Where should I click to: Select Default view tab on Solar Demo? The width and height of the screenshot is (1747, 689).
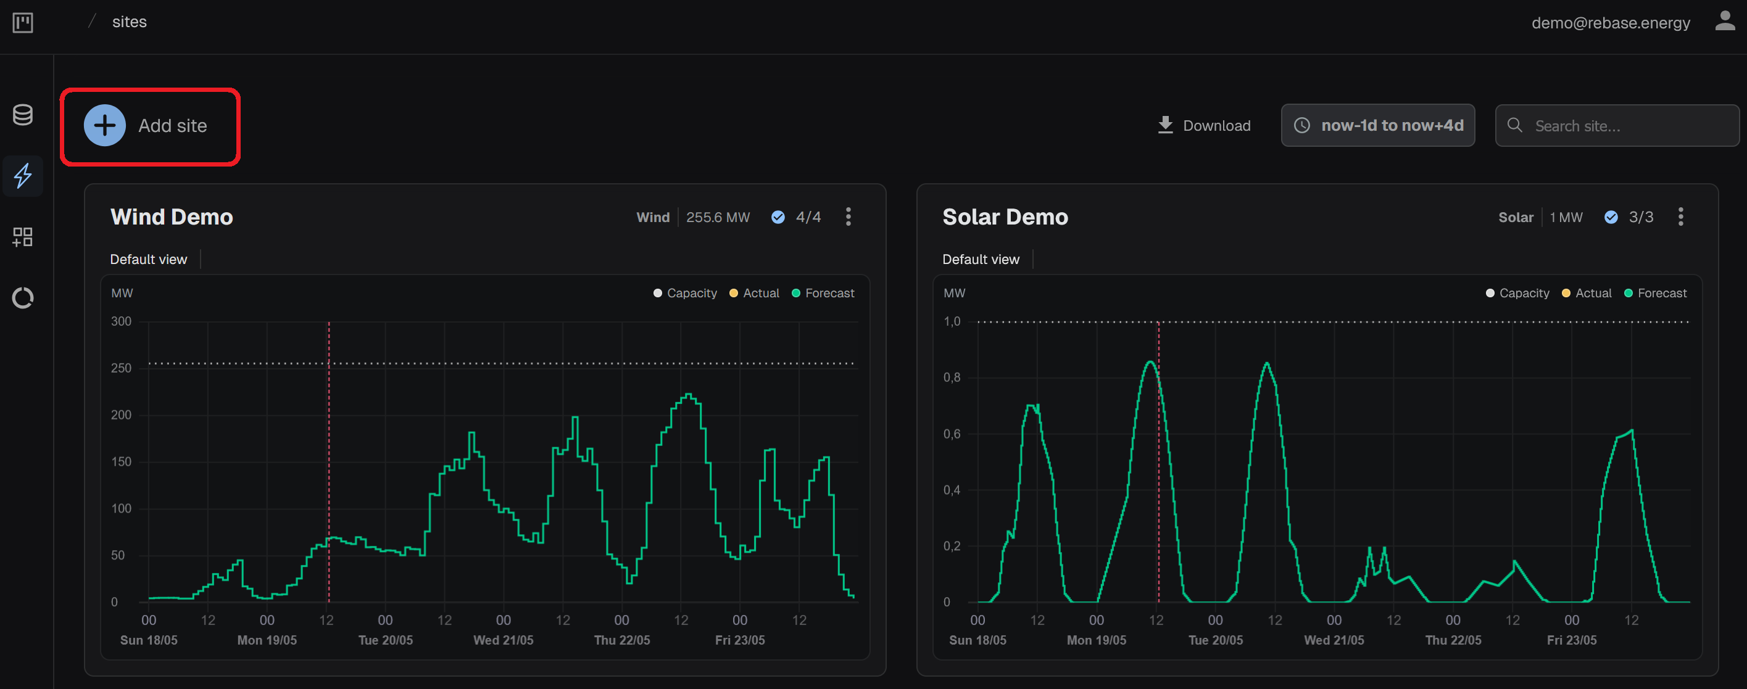click(980, 259)
